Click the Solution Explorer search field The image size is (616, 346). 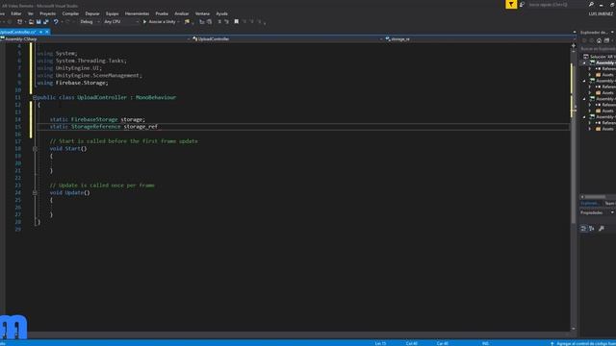click(x=598, y=49)
